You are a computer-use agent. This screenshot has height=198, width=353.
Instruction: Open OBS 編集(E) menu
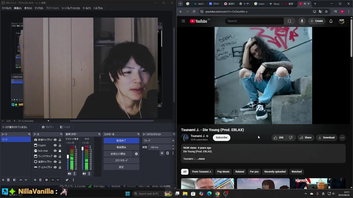pos(18,8)
